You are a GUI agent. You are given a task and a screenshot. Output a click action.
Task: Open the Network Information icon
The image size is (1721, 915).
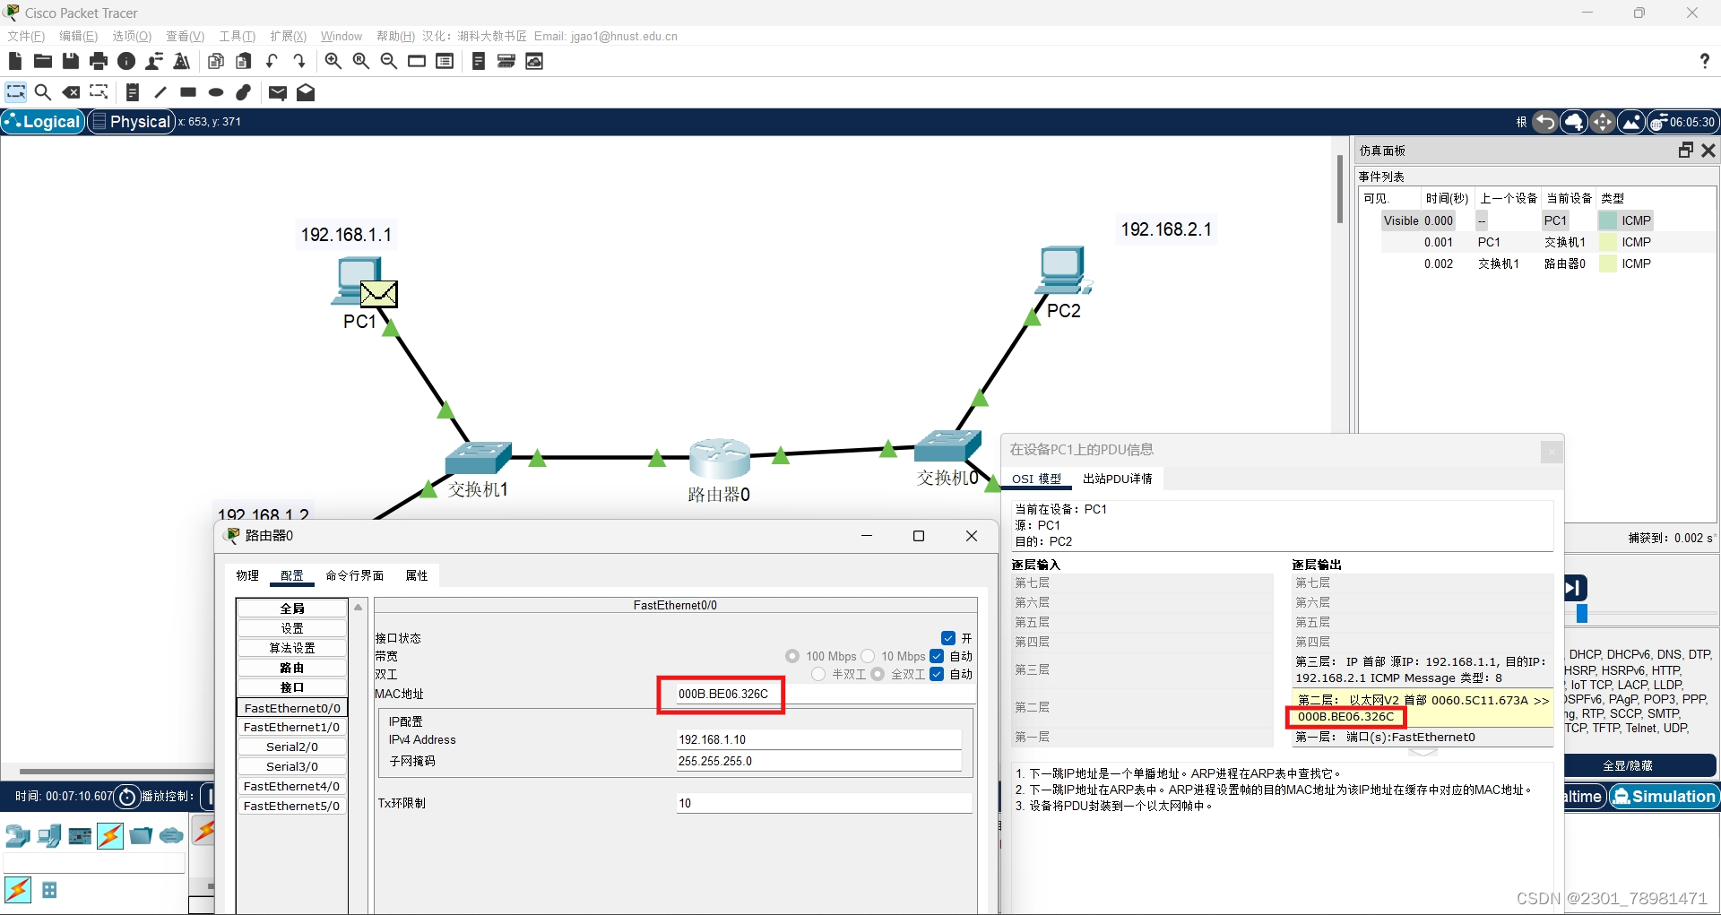tap(126, 61)
